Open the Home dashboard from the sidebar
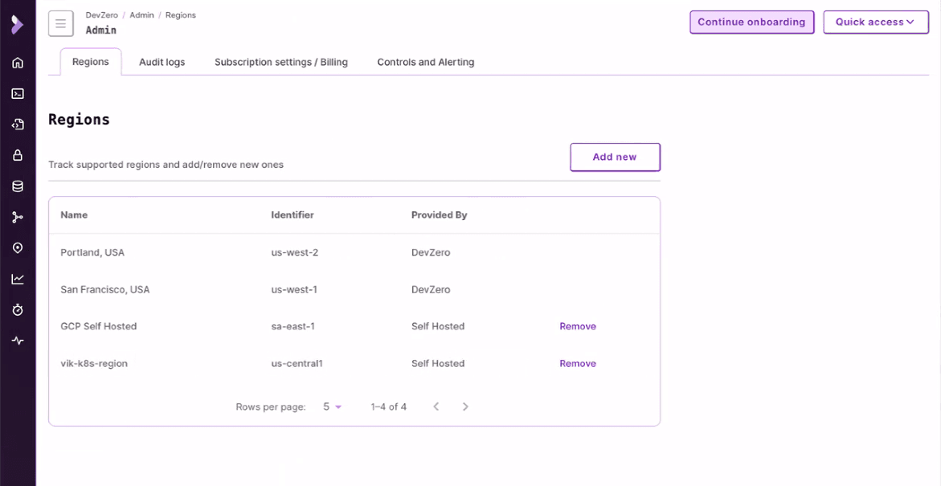The image size is (941, 486). click(x=17, y=62)
